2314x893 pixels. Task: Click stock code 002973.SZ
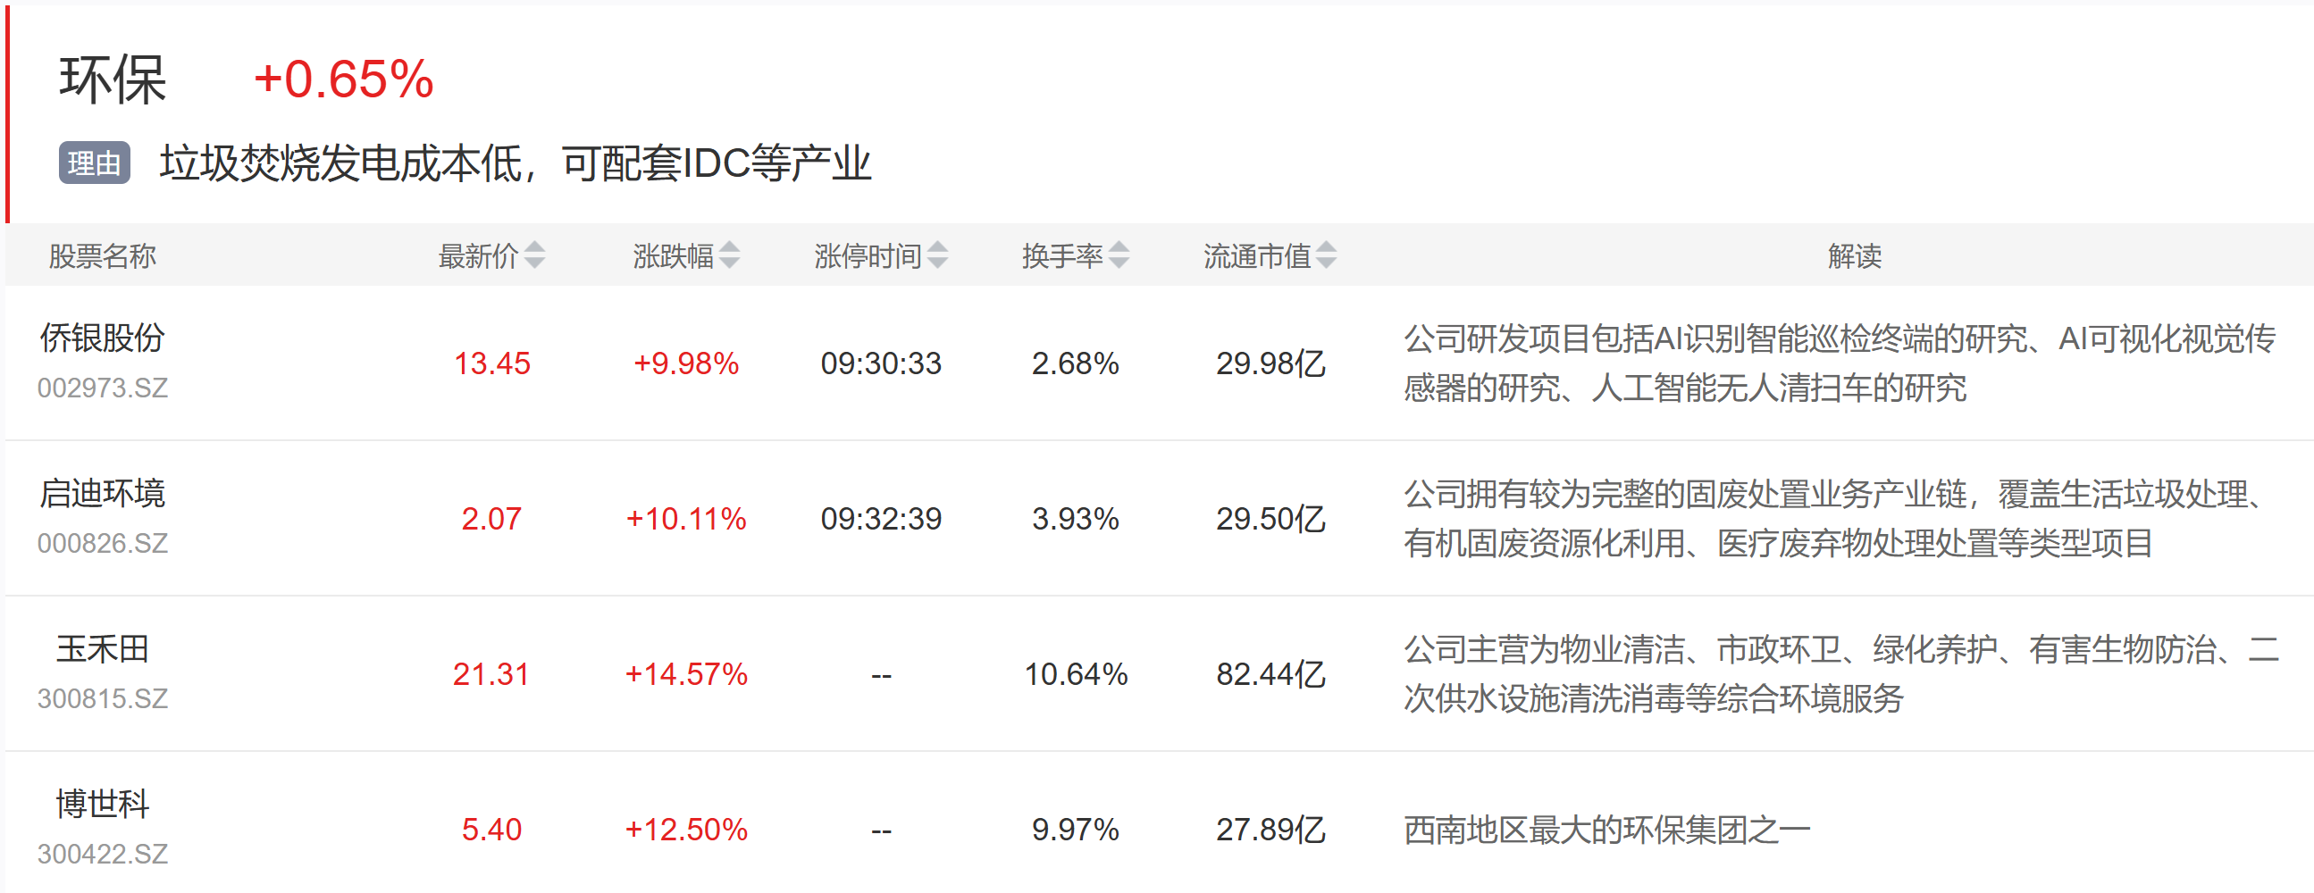(x=103, y=388)
